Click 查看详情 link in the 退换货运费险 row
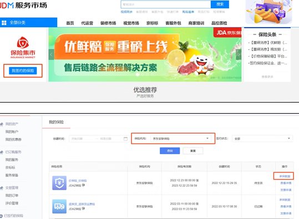Screen dimensions: 299x219 coord(286,206)
